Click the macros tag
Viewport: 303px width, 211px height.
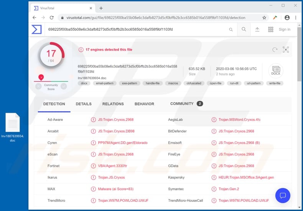click(173, 83)
